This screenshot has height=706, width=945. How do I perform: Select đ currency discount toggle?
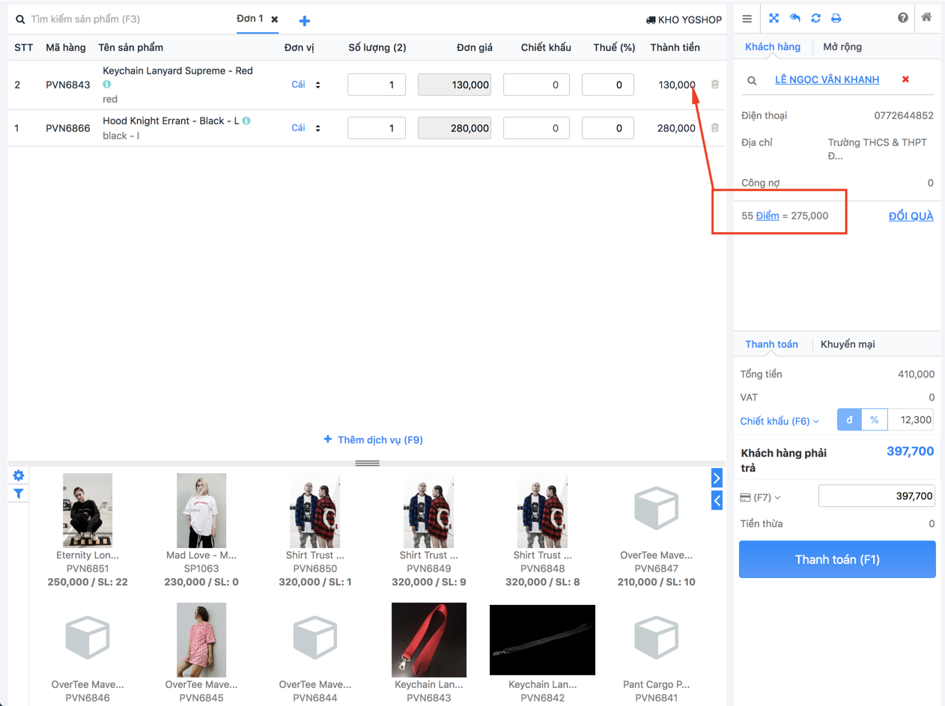tap(849, 420)
